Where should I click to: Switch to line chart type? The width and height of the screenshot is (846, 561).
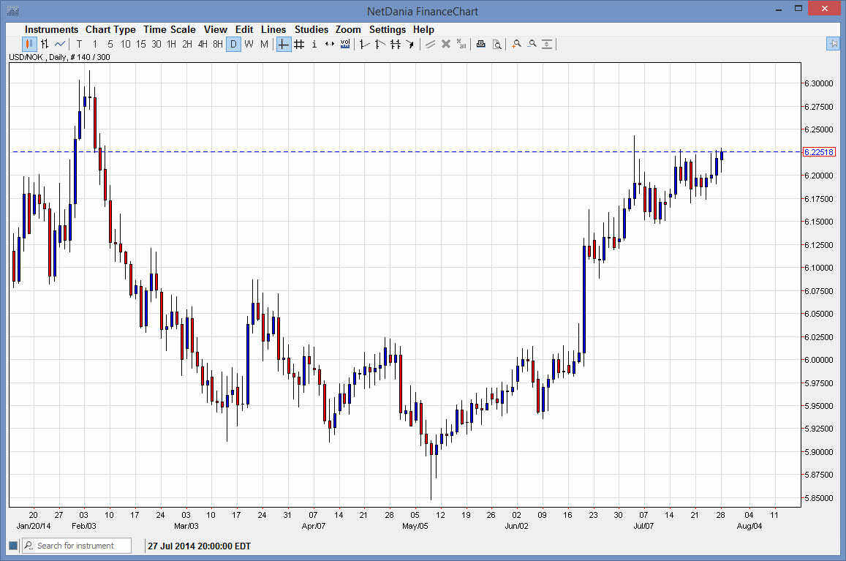click(61, 44)
